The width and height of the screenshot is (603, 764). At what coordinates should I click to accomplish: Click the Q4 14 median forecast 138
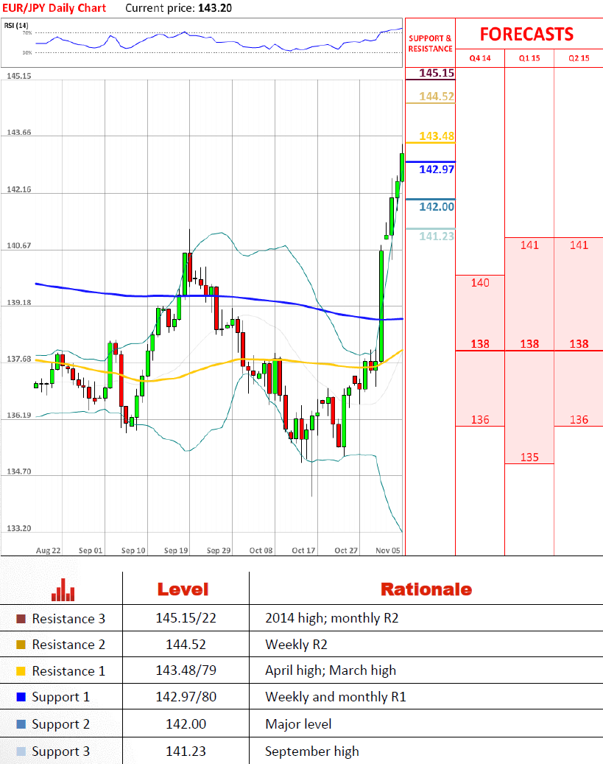pos(480,344)
